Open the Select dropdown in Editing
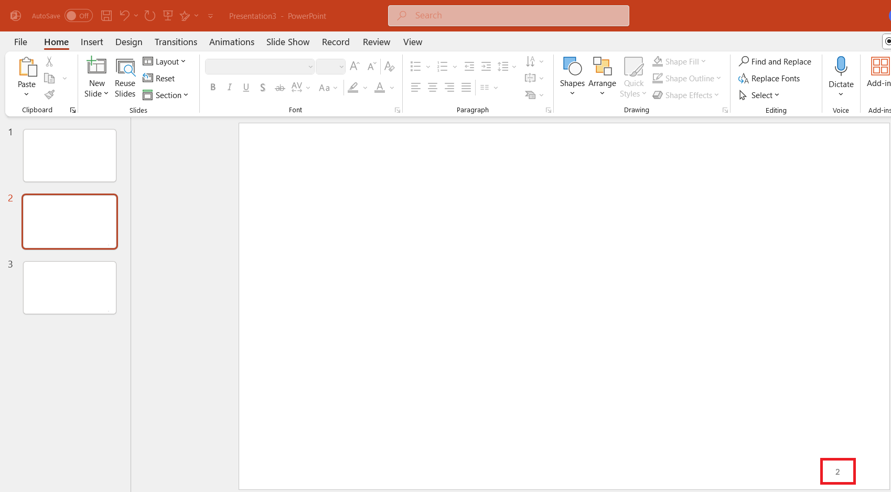This screenshot has width=891, height=492. pos(759,95)
